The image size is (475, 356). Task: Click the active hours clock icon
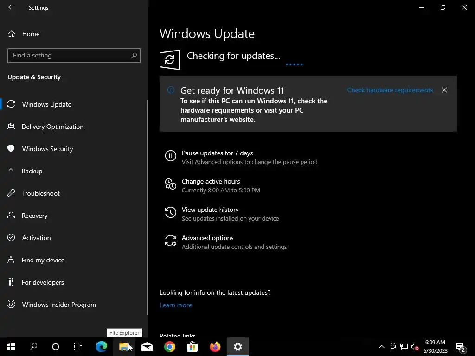171,184
